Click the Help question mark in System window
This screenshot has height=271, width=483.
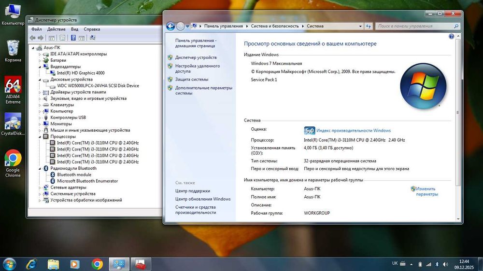coord(451,36)
